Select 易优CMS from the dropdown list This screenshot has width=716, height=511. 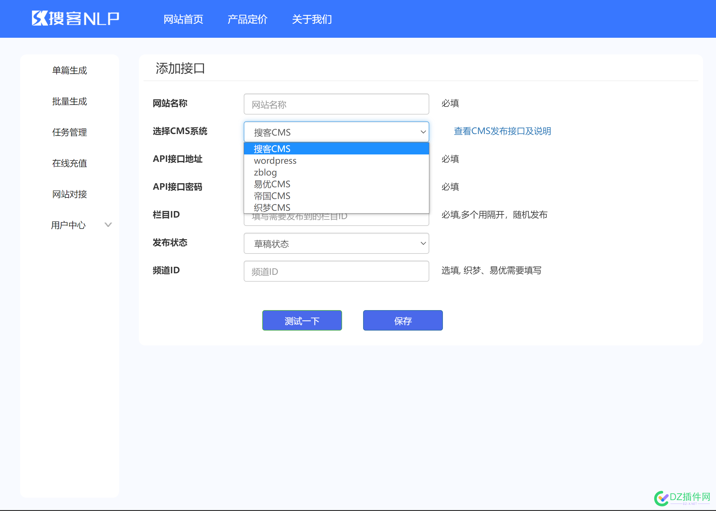(336, 184)
